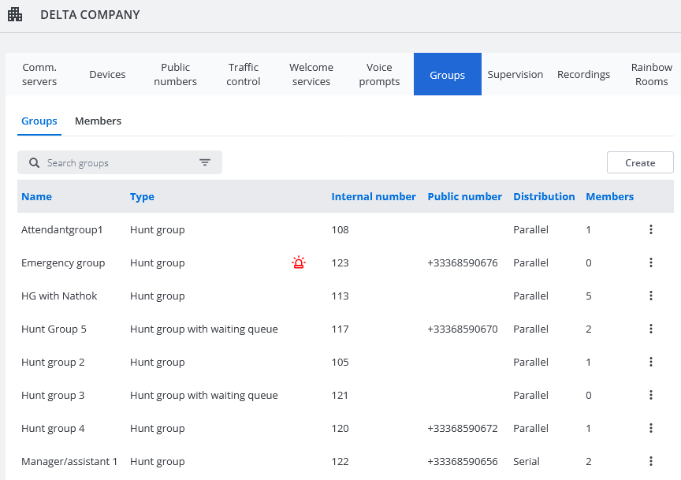Click internal number 117
The width and height of the screenshot is (681, 480).
340,329
